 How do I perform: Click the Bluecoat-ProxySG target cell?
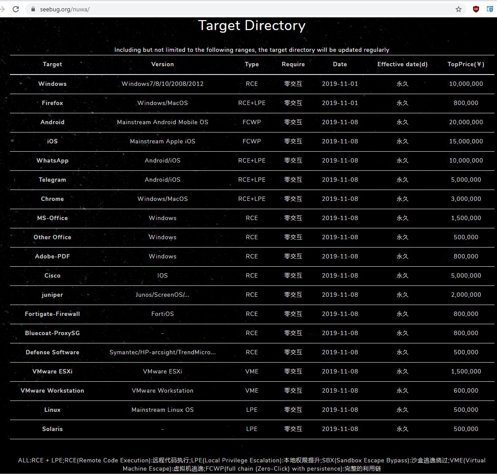(x=52, y=333)
